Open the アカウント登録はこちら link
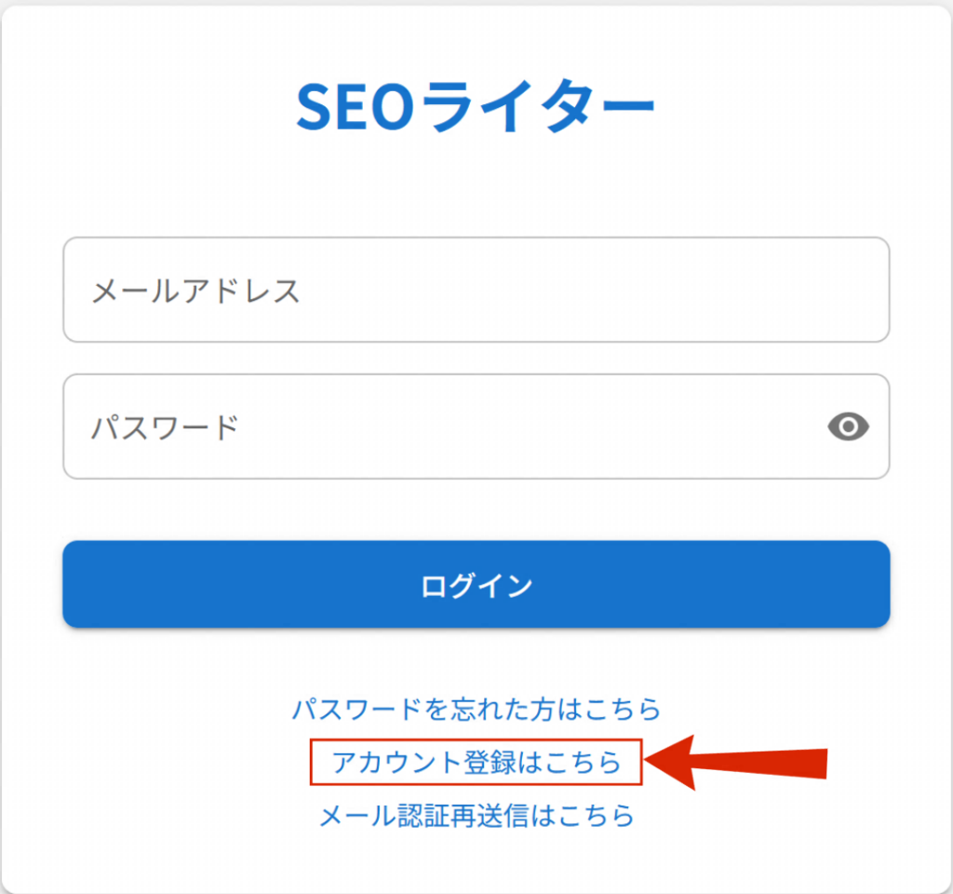This screenshot has width=953, height=894. (476, 762)
